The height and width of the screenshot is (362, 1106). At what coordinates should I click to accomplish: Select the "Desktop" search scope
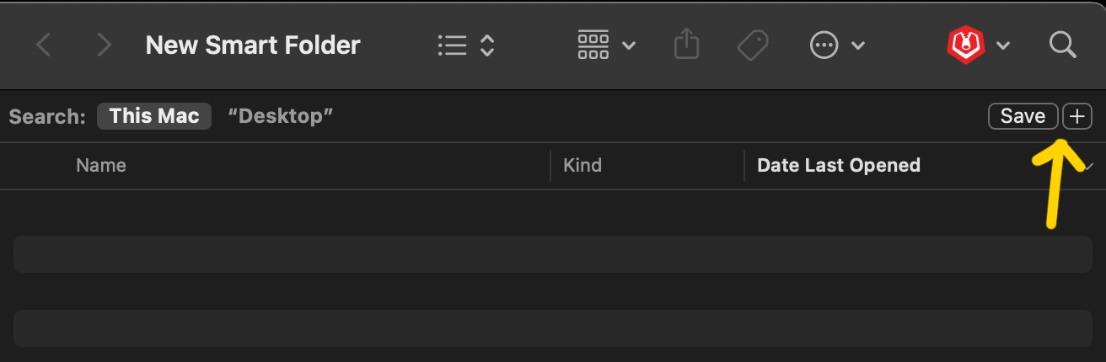pos(281,116)
